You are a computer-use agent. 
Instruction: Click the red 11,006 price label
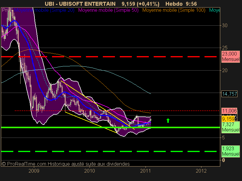(230, 111)
